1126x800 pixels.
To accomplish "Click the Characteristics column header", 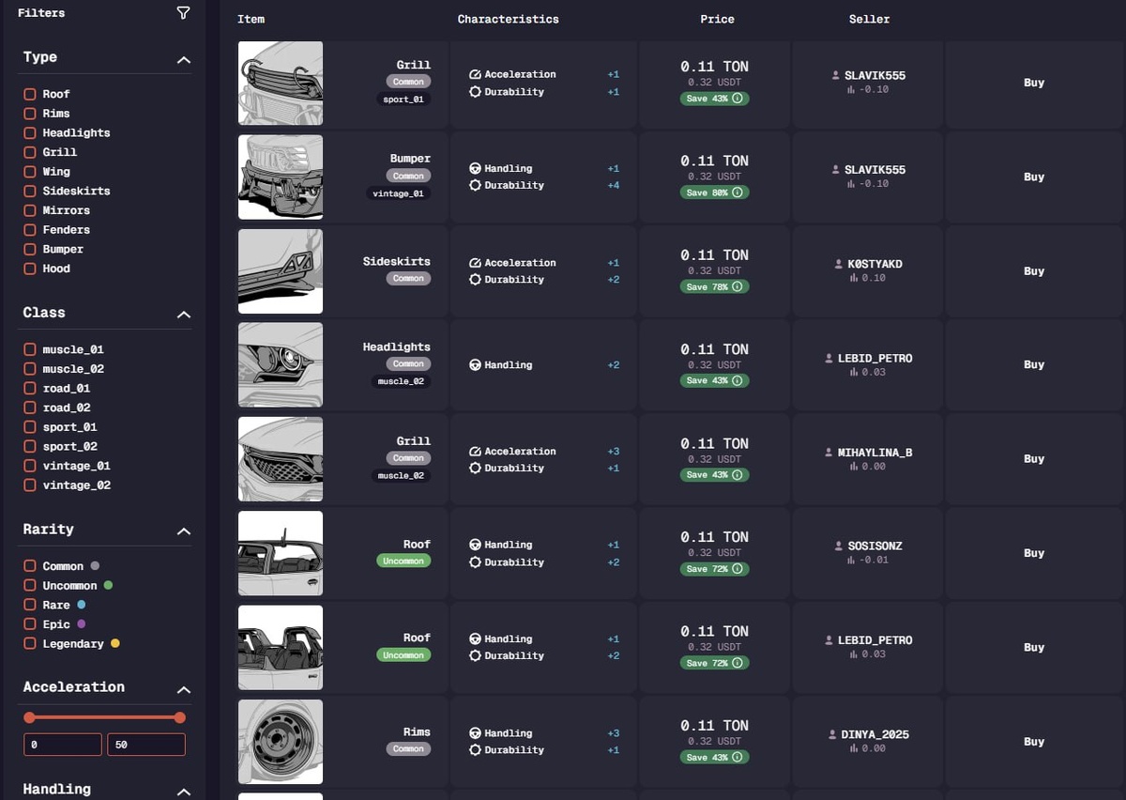I will point(508,19).
